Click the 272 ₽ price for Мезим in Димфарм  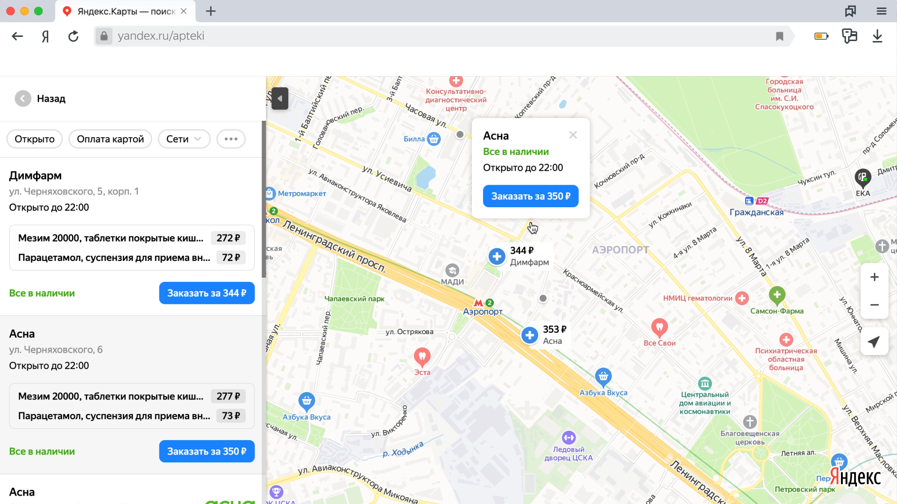point(228,238)
